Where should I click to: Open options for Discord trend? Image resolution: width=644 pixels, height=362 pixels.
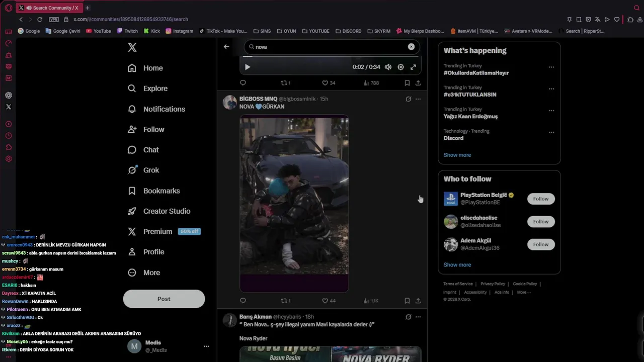[551, 132]
